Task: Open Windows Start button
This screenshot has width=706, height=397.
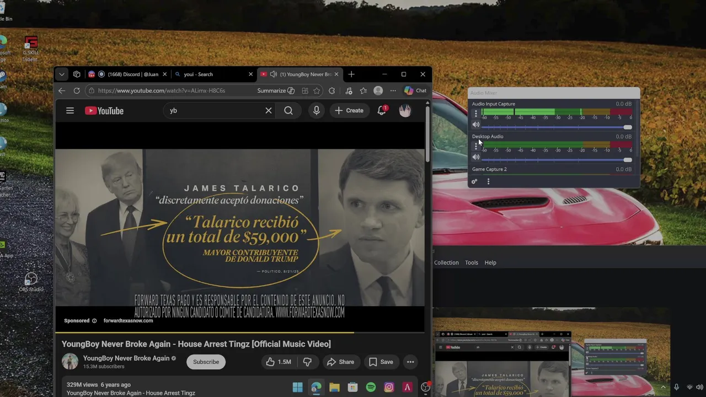Action: click(x=297, y=387)
